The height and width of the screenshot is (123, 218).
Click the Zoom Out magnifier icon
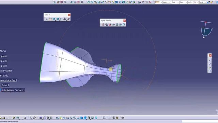(75, 118)
